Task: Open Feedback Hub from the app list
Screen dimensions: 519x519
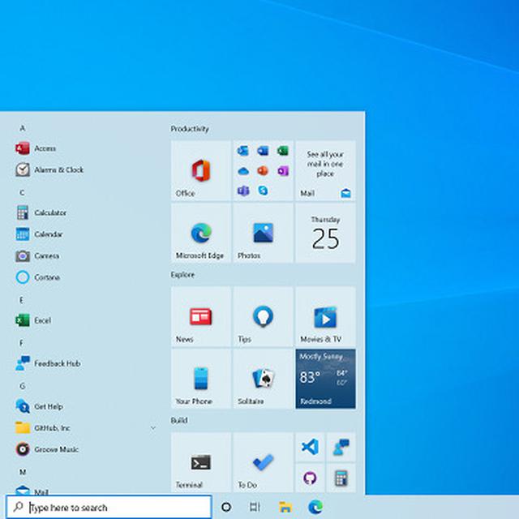Action: pyautogui.click(x=57, y=363)
